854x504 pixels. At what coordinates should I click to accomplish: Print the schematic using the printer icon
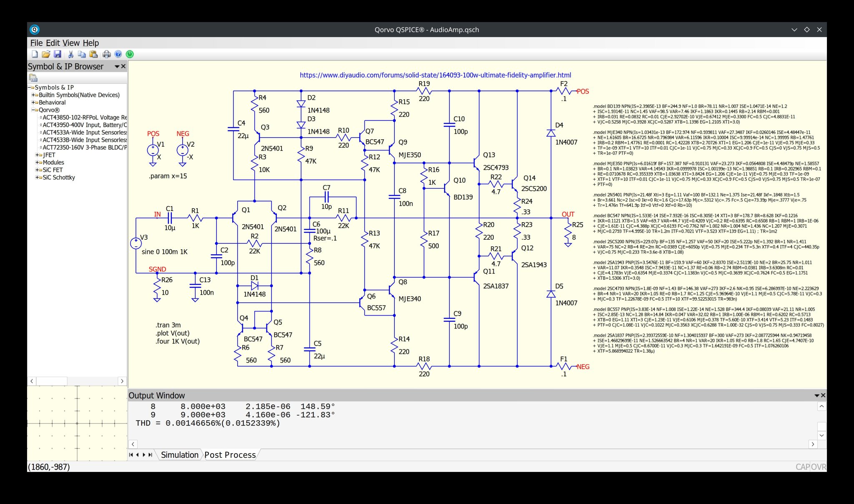[107, 54]
